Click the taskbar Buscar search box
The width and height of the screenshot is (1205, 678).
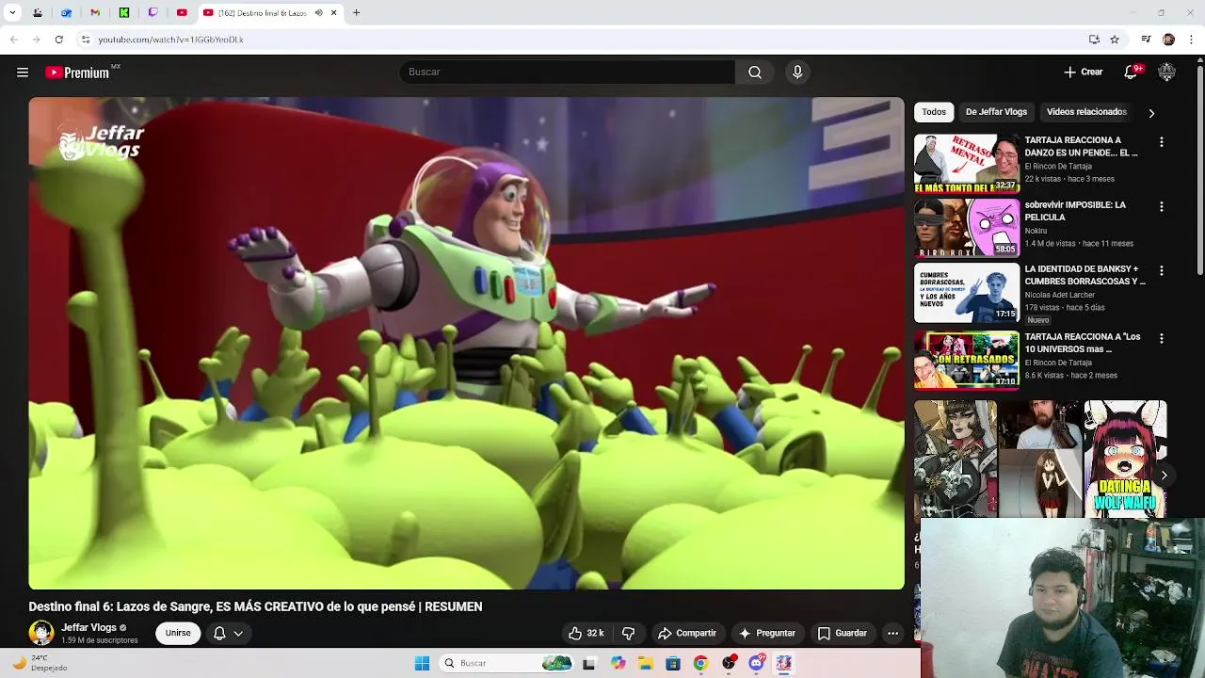(507, 663)
